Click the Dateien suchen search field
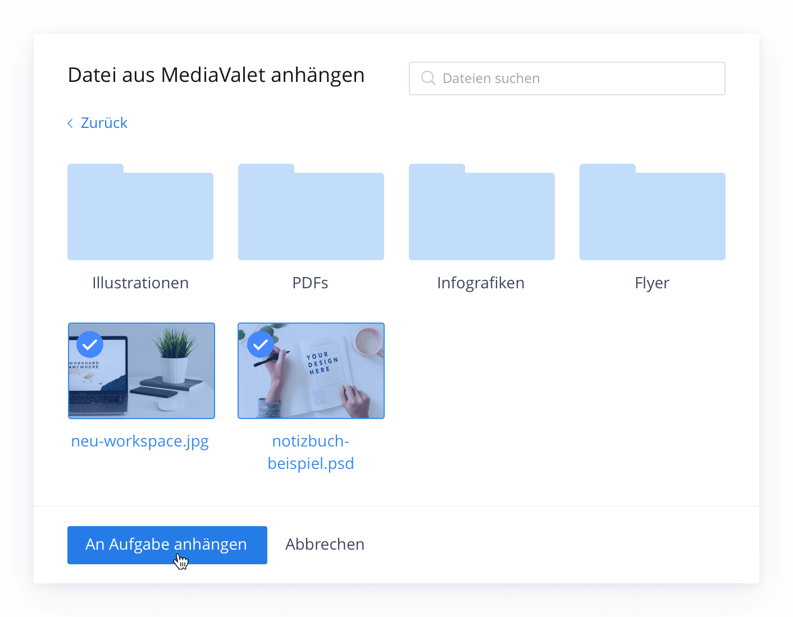 click(567, 79)
